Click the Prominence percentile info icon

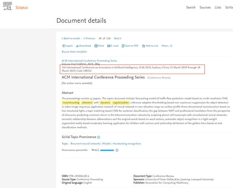pyautogui.click(x=117, y=150)
